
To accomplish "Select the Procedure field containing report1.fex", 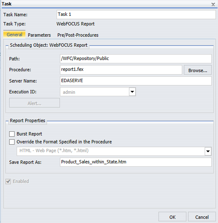I will [121, 70].
